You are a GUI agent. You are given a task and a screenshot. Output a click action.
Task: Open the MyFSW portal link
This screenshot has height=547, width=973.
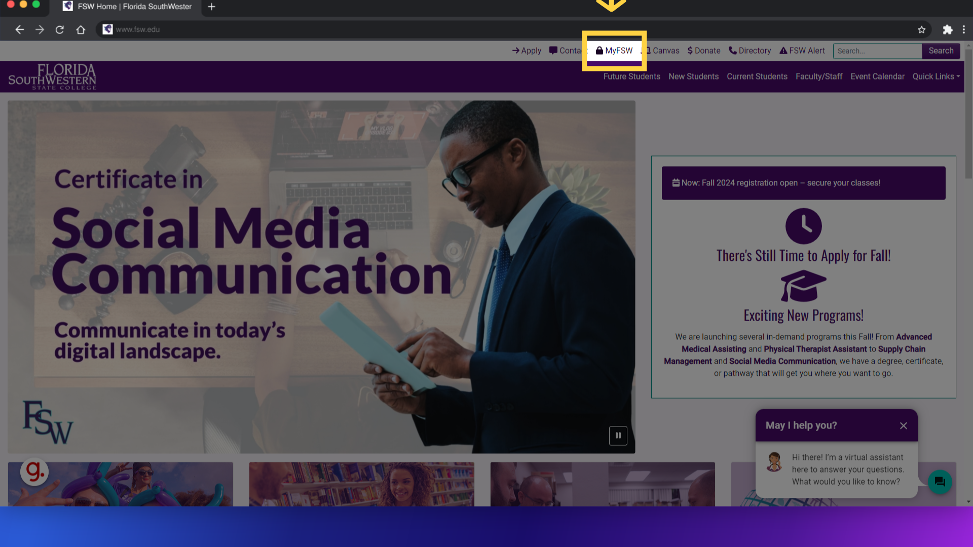[614, 51]
